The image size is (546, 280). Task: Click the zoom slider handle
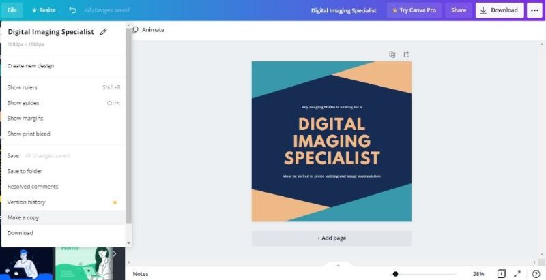click(x=395, y=273)
